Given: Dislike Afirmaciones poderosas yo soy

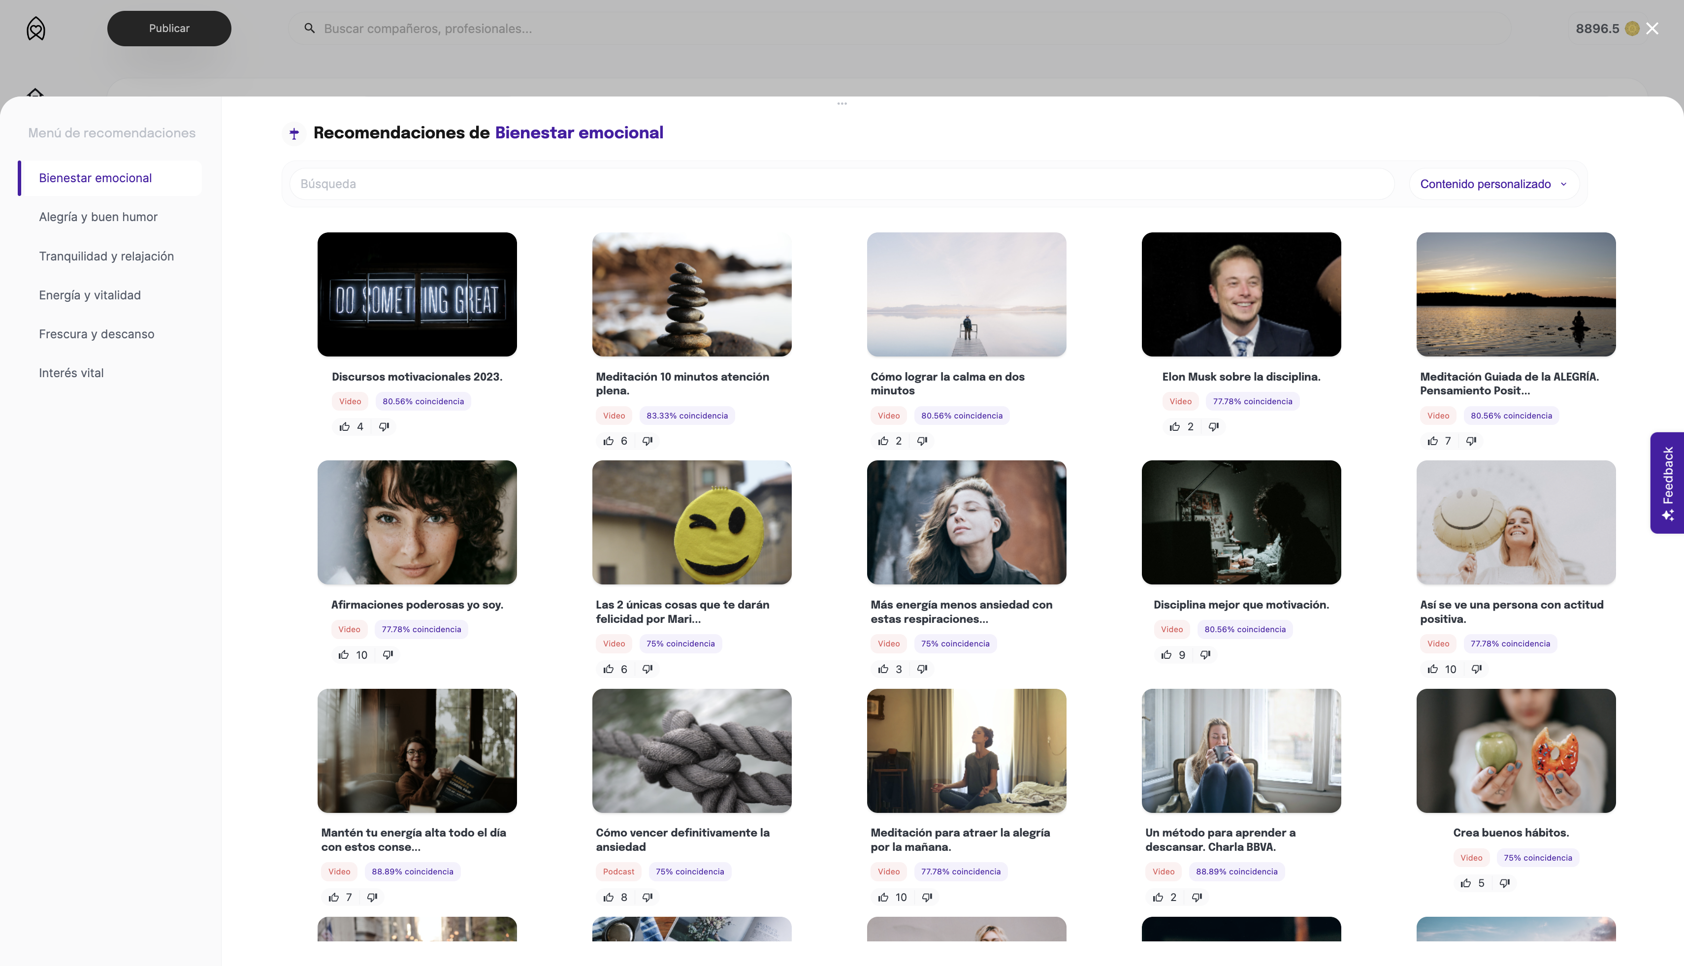Looking at the screenshot, I should [x=388, y=655].
